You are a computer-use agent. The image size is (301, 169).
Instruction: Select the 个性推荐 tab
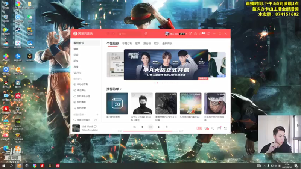click(112, 44)
